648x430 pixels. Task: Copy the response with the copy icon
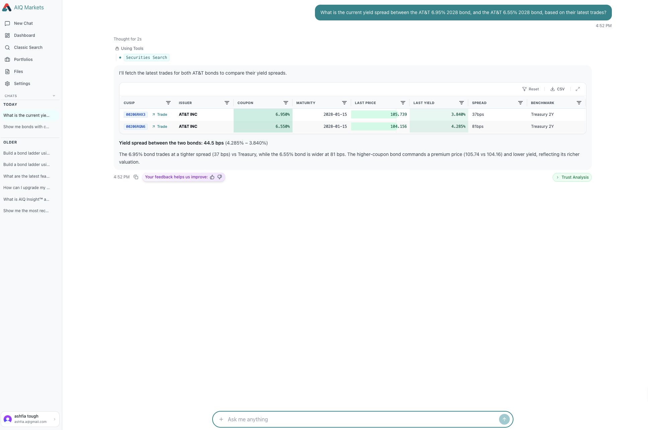[136, 177]
